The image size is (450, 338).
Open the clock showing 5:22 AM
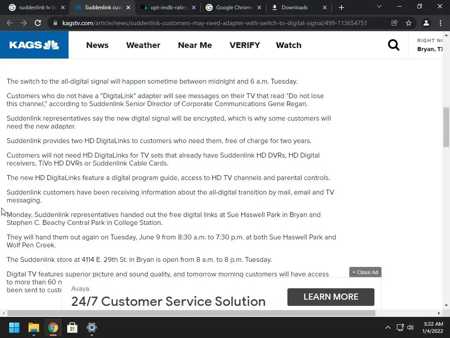(x=433, y=327)
